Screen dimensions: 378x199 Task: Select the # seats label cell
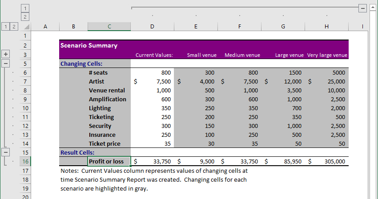point(109,72)
